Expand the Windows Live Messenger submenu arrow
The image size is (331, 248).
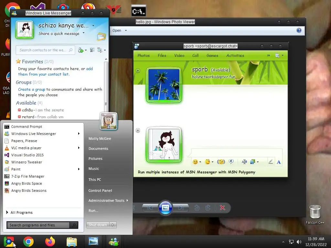click(x=79, y=133)
